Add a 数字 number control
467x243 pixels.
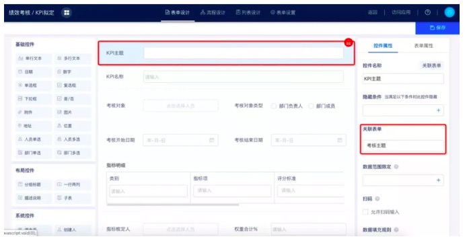pyautogui.click(x=73, y=72)
